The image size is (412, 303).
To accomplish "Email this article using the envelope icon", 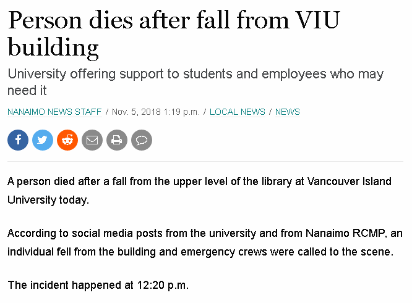I will tap(92, 140).
